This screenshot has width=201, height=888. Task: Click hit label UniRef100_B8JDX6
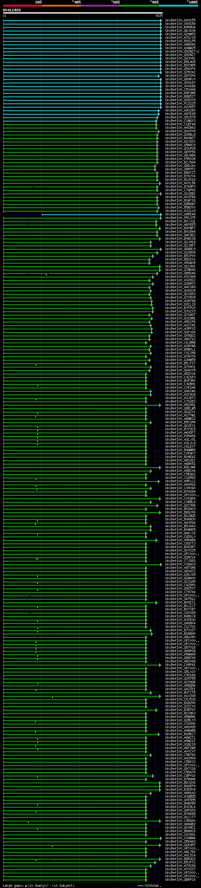[180, 782]
